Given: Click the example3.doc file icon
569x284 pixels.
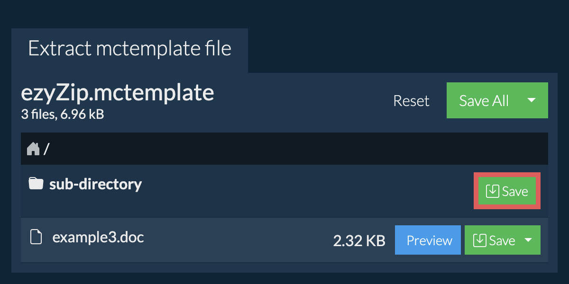Looking at the screenshot, I should (x=36, y=237).
